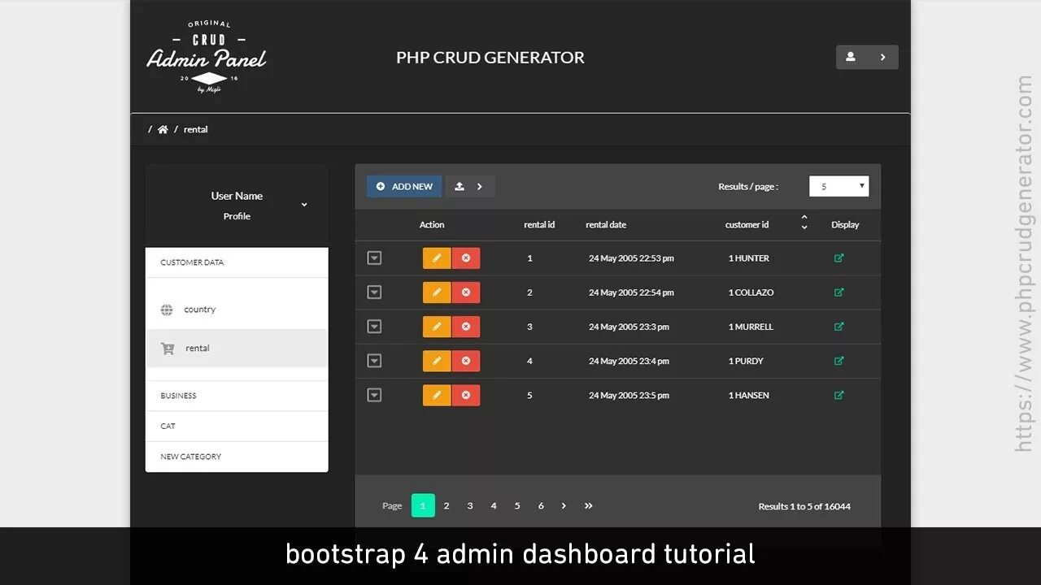Select the active page 1 button
1041x585 pixels.
423,505
